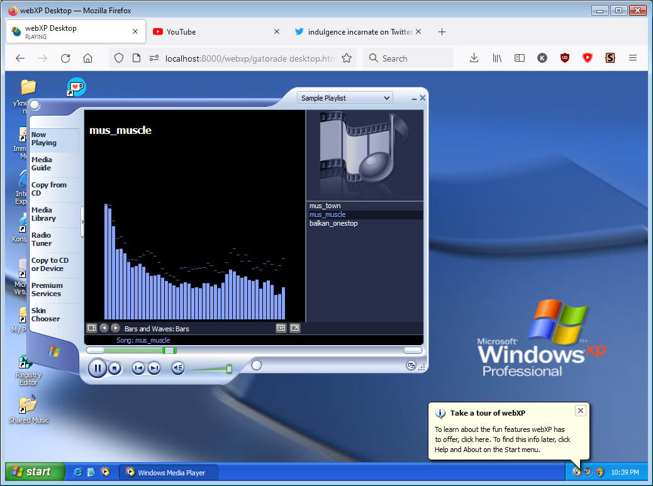Toggle the playlist pane visibility button
Screen dimensions: 653x486
[x=281, y=328]
